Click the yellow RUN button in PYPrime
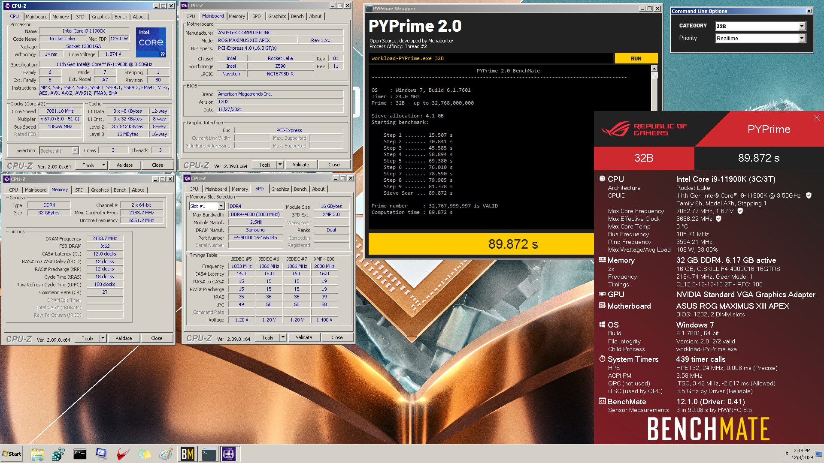Screen dimensions: 824x463 coord(636,58)
